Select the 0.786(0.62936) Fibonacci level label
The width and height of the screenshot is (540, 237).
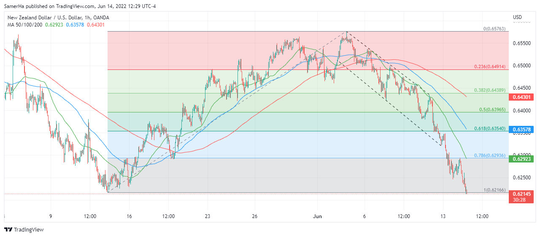click(491, 155)
